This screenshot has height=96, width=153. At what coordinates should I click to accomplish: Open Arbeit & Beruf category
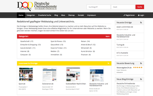(x=88, y=45)
